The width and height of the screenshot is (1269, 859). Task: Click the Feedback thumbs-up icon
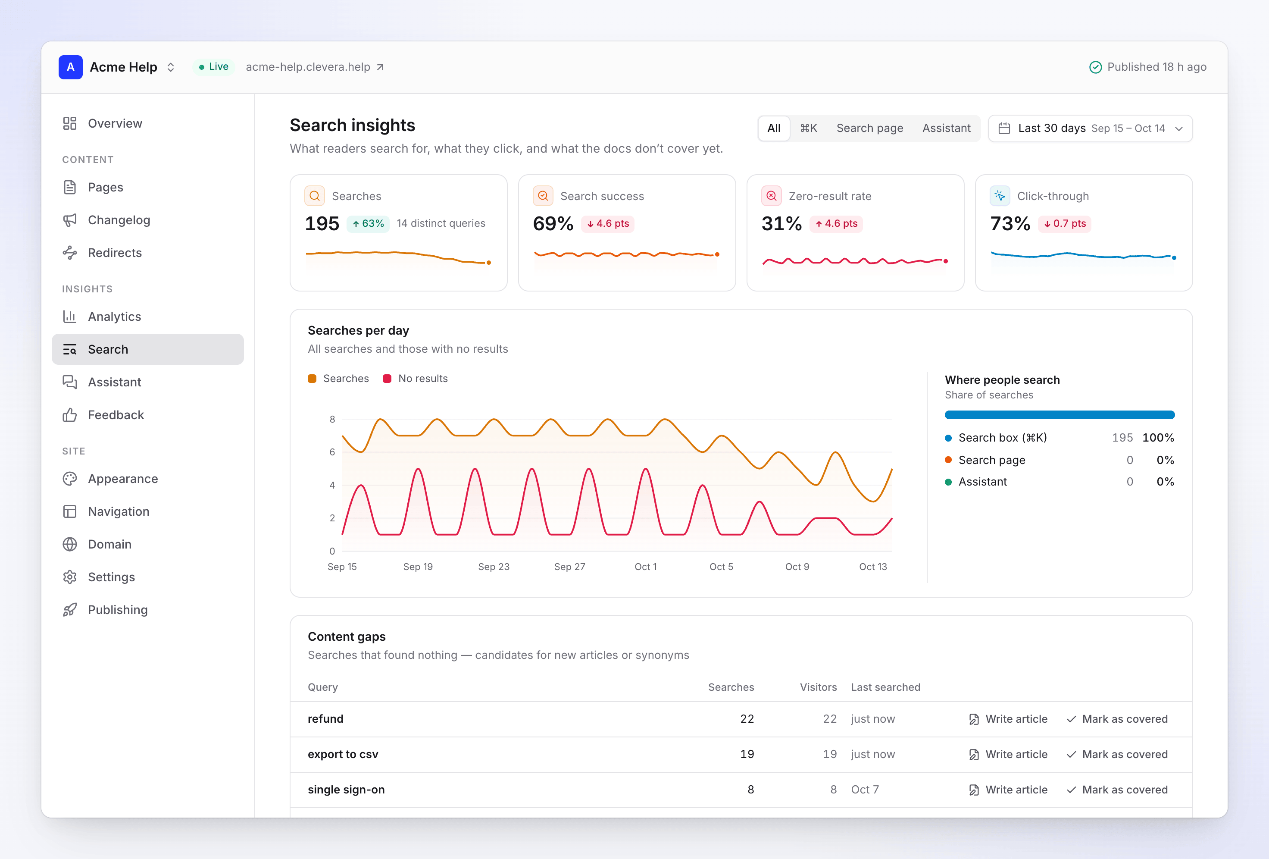coord(69,415)
